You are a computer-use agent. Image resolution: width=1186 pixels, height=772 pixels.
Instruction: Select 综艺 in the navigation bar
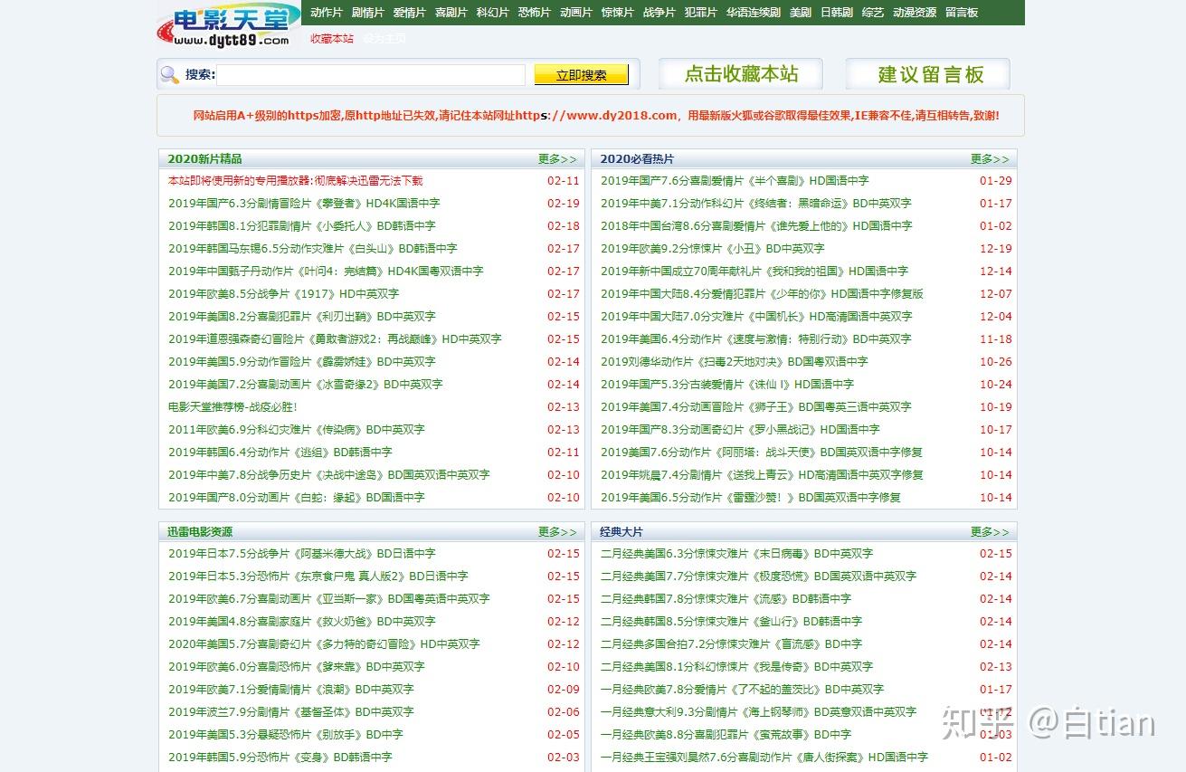873,13
